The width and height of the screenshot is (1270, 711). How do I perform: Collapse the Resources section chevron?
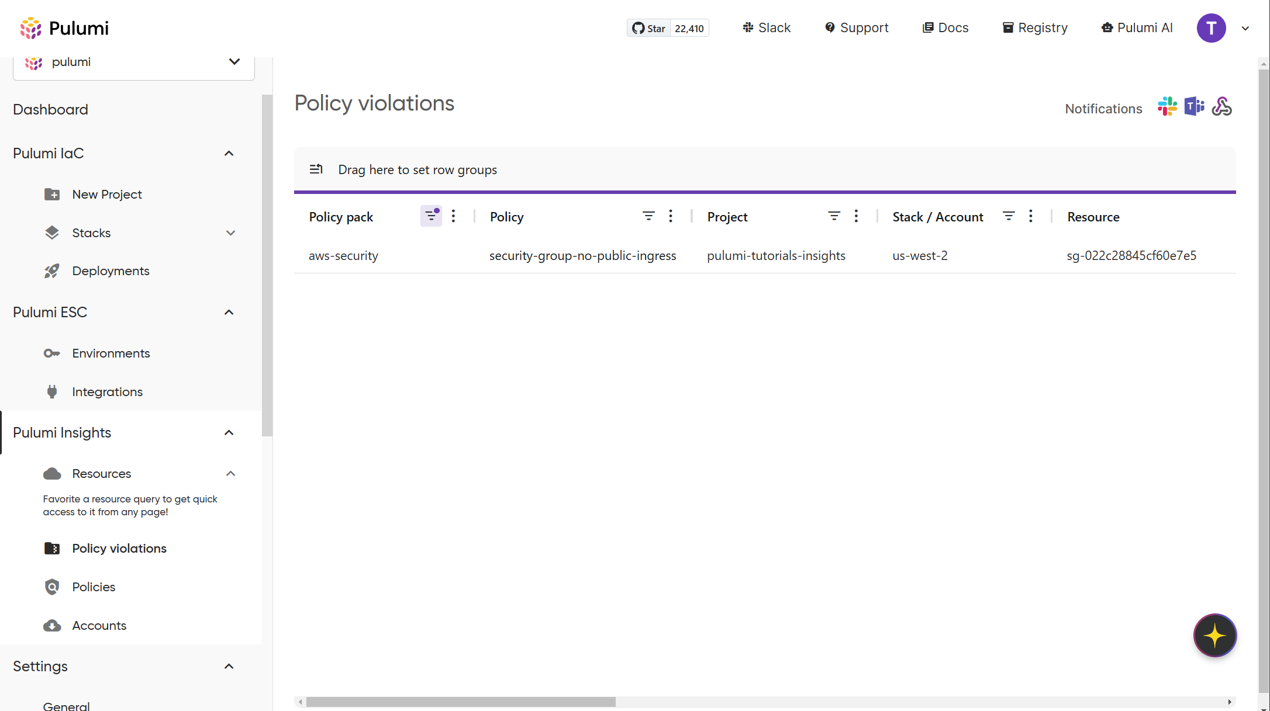click(230, 474)
